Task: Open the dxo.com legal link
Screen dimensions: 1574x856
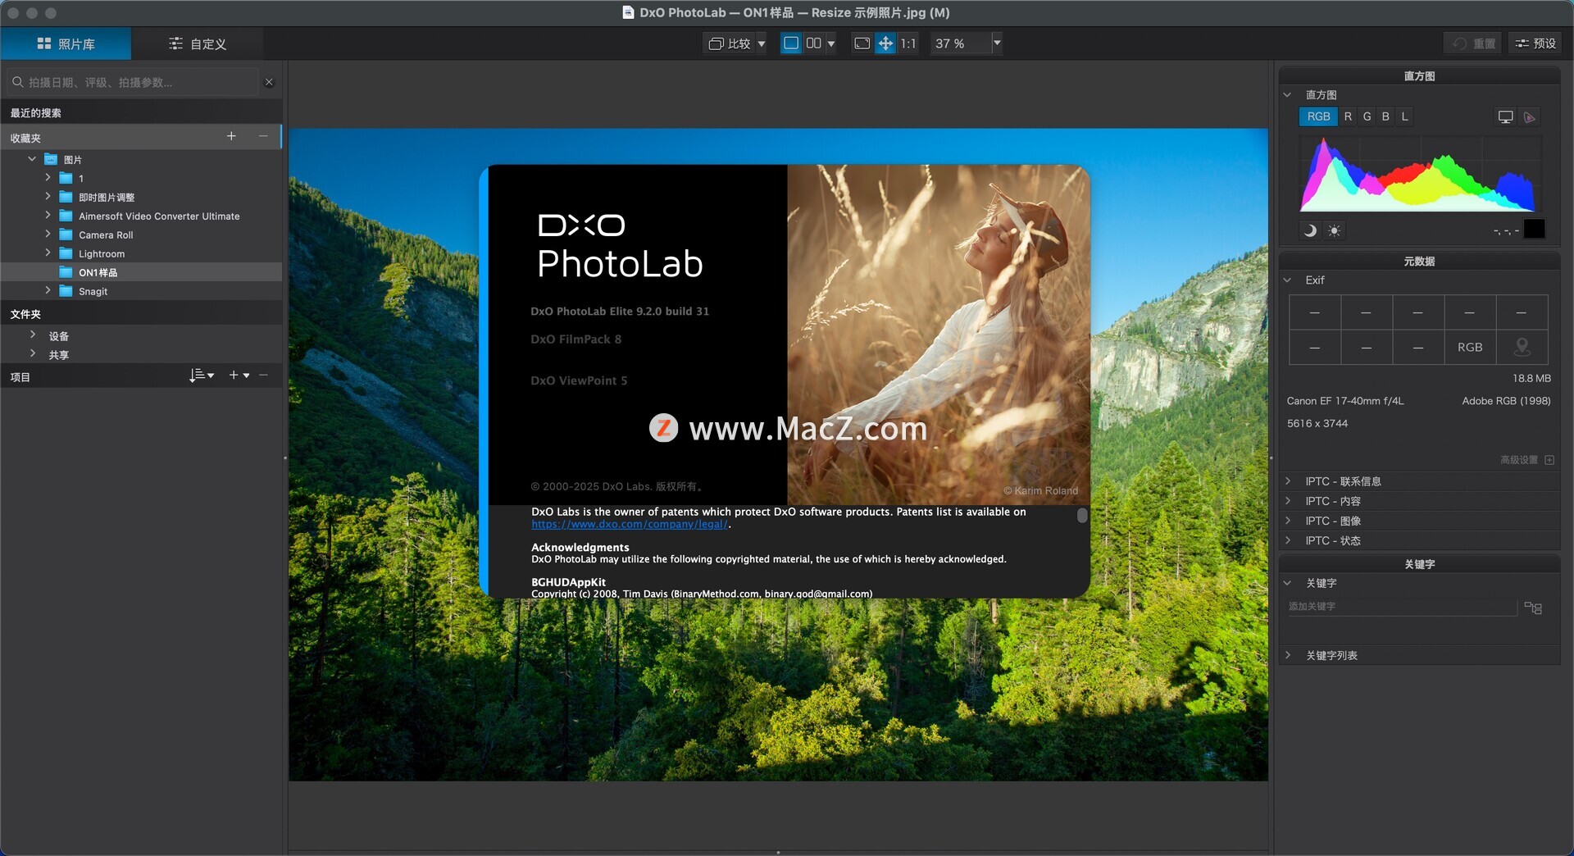Action: click(629, 525)
